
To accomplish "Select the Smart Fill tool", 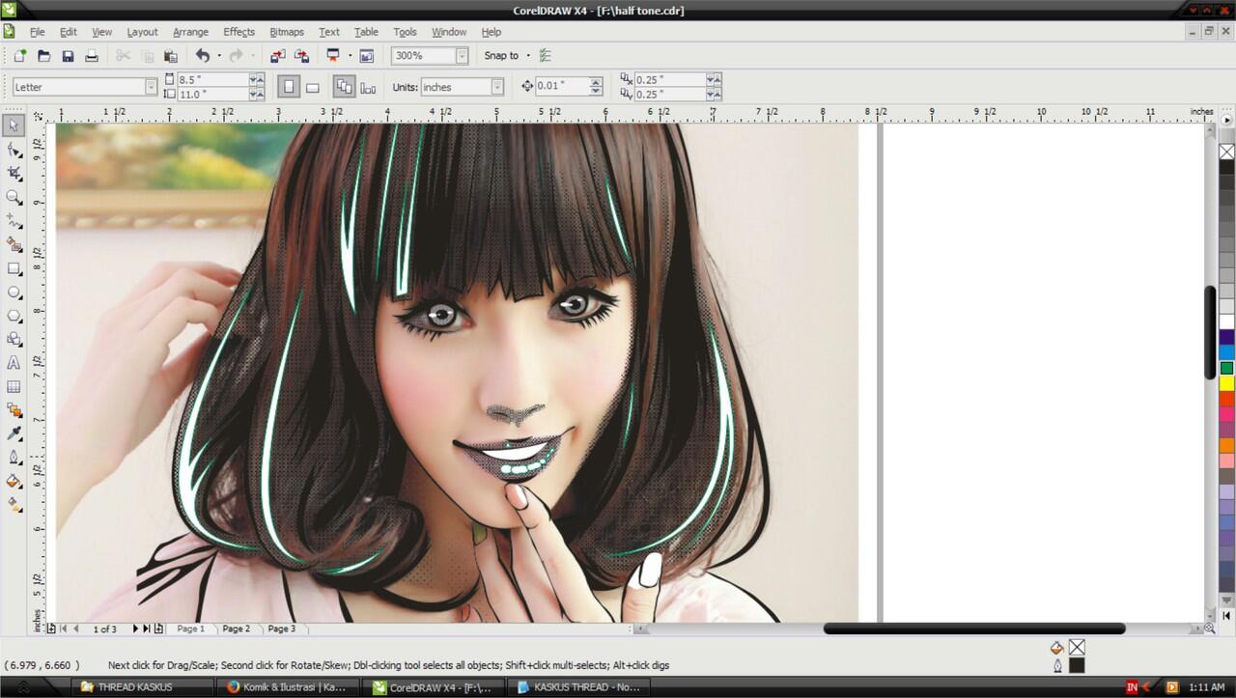I will (x=14, y=244).
